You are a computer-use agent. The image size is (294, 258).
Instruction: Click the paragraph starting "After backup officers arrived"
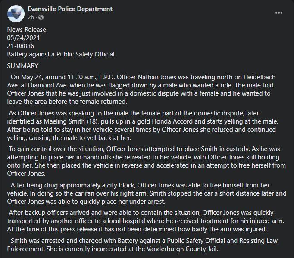(146, 221)
